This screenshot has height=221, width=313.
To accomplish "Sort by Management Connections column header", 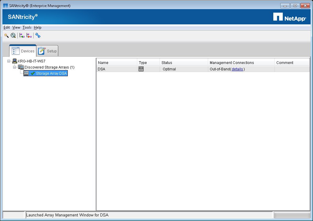I will point(241,62).
